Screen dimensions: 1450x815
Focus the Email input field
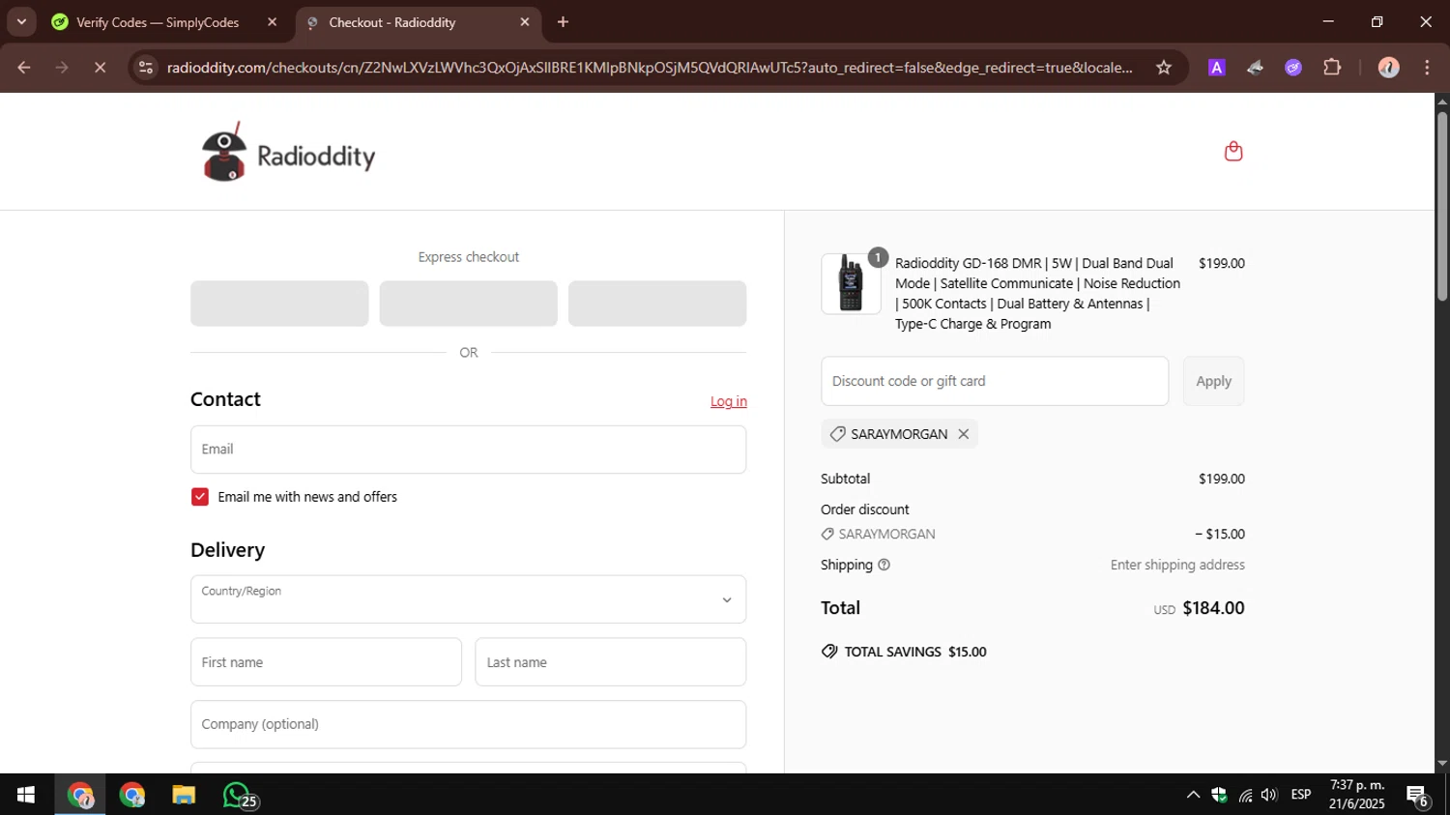pyautogui.click(x=468, y=450)
